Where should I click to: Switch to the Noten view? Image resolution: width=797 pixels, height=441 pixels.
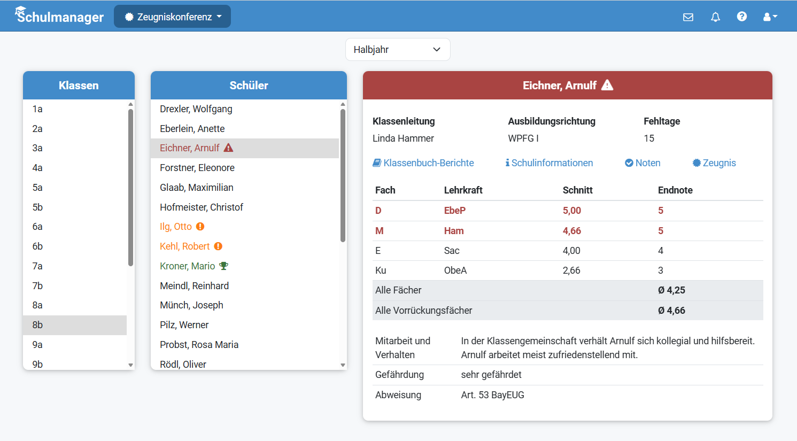click(x=643, y=163)
